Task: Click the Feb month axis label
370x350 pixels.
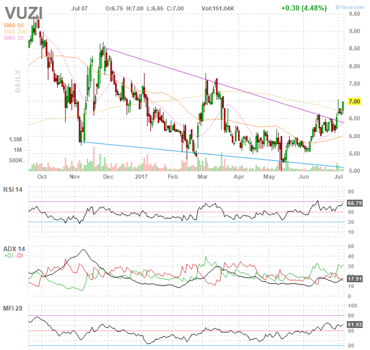Action: point(173,176)
